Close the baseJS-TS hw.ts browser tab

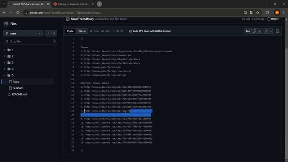(x=48, y=4)
